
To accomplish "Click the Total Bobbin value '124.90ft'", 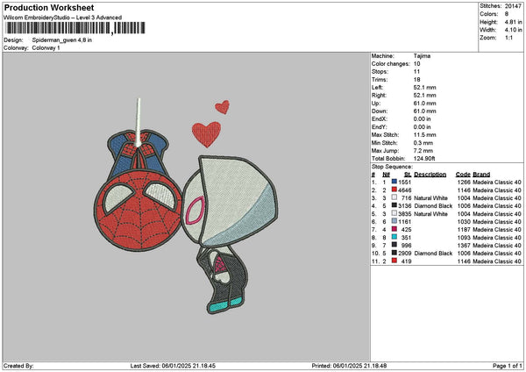I will (x=424, y=159).
